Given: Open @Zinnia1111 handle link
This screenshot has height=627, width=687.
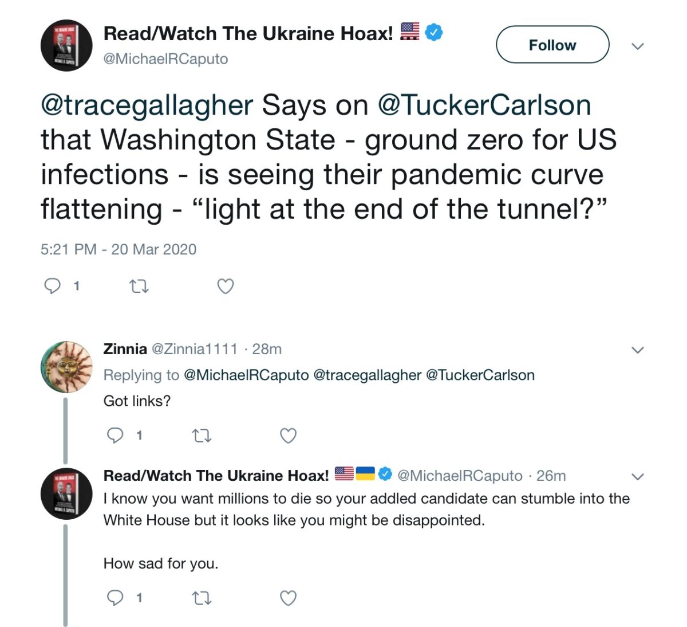Looking at the screenshot, I should coord(194,349).
